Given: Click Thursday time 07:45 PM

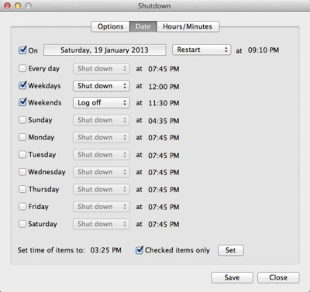Looking at the screenshot, I should pyautogui.click(x=164, y=190).
